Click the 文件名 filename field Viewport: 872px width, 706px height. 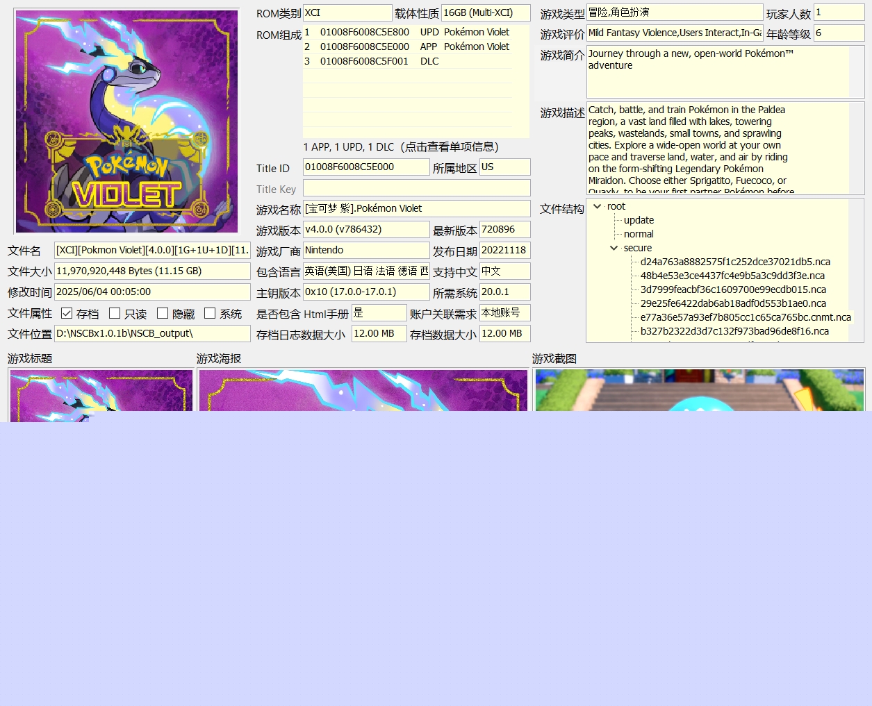[x=152, y=251]
